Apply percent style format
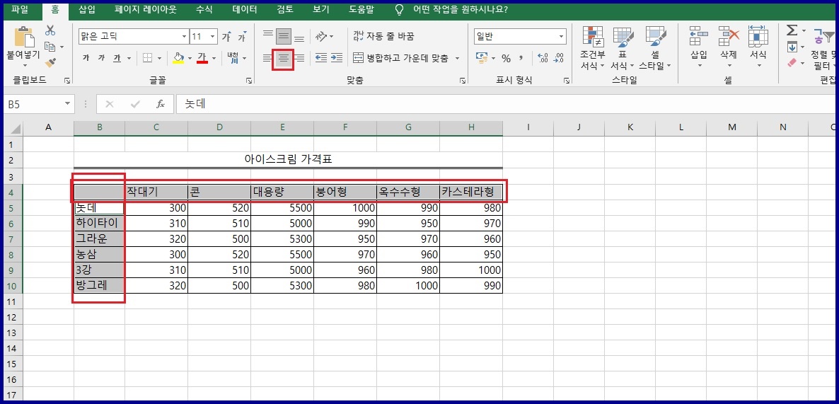This screenshot has width=839, height=404. coord(507,58)
